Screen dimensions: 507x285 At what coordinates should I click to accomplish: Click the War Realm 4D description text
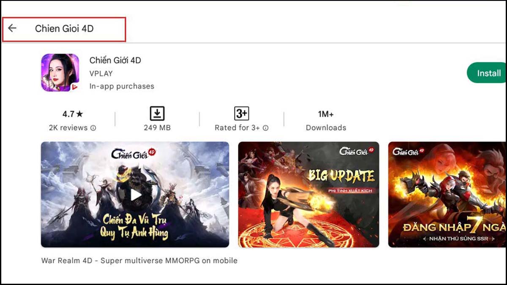point(139,261)
